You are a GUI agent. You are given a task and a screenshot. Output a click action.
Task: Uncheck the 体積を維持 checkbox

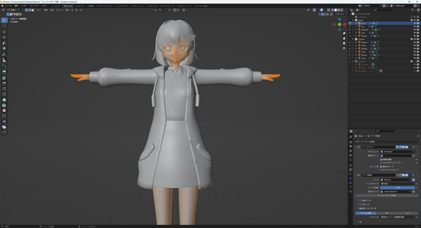point(381,160)
